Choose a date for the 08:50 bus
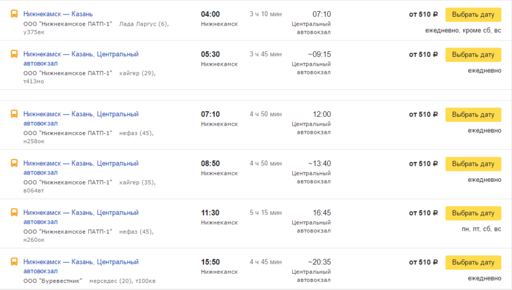 coord(473,164)
